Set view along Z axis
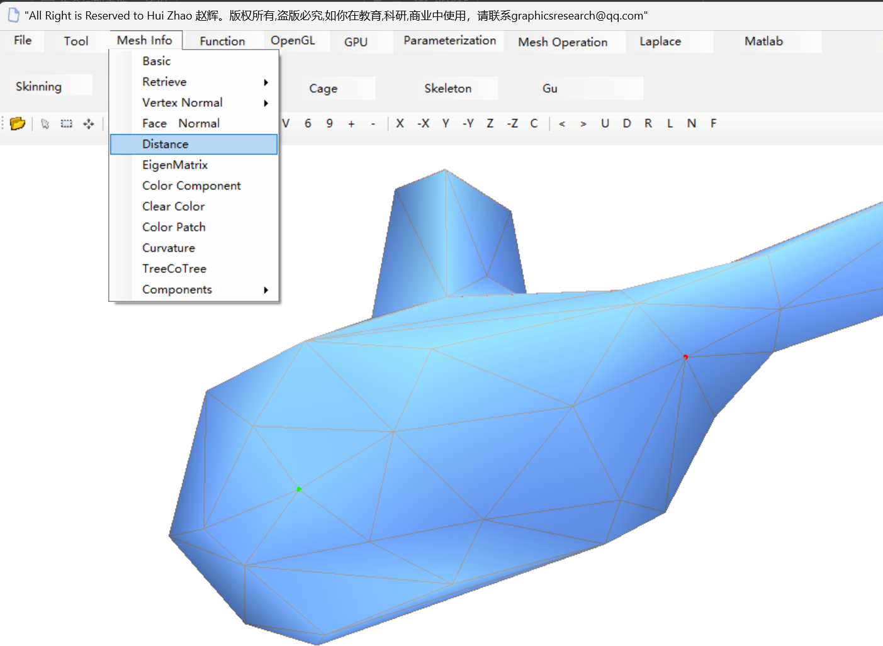 [490, 123]
